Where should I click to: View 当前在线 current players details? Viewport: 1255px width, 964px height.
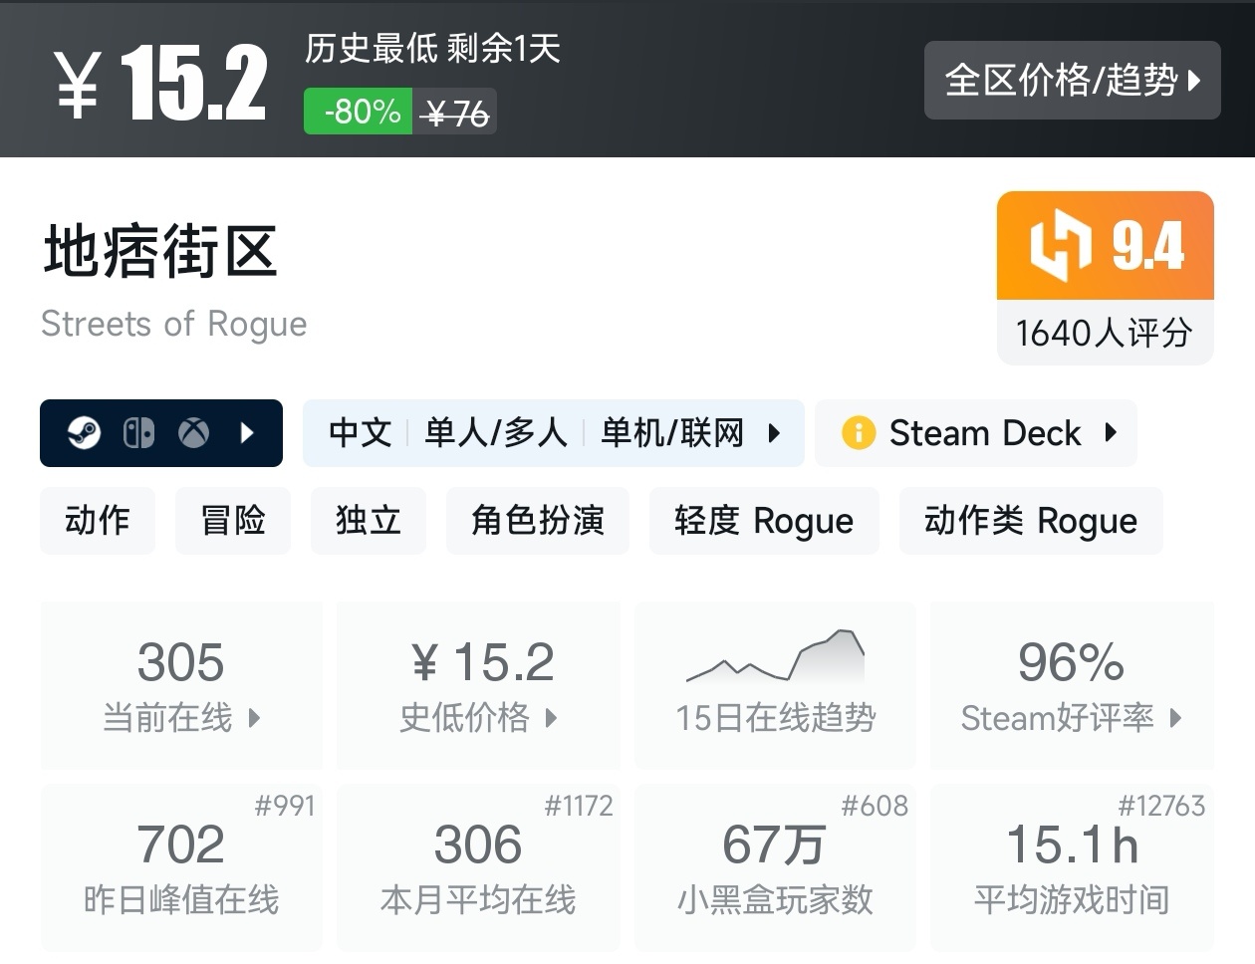pyautogui.click(x=181, y=685)
